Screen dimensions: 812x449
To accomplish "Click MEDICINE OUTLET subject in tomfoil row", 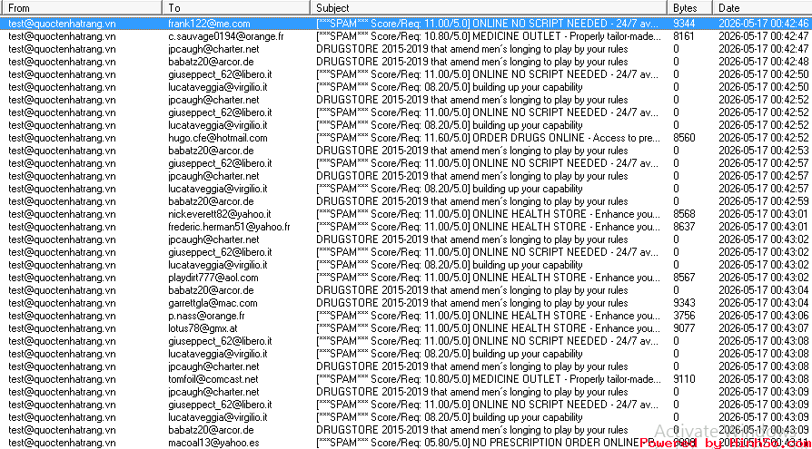I will (489, 379).
